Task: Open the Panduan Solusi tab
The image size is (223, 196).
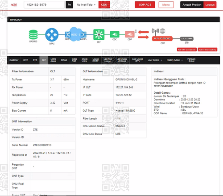Action: [x=191, y=60]
